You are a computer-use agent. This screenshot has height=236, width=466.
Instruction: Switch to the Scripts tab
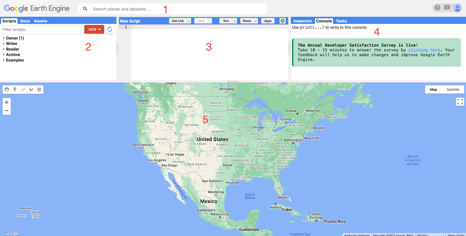tap(9, 21)
